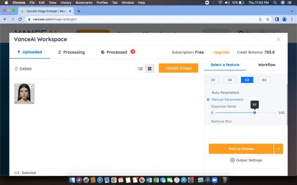Open the Workflow tab
297x185 pixels.
[x=266, y=65]
